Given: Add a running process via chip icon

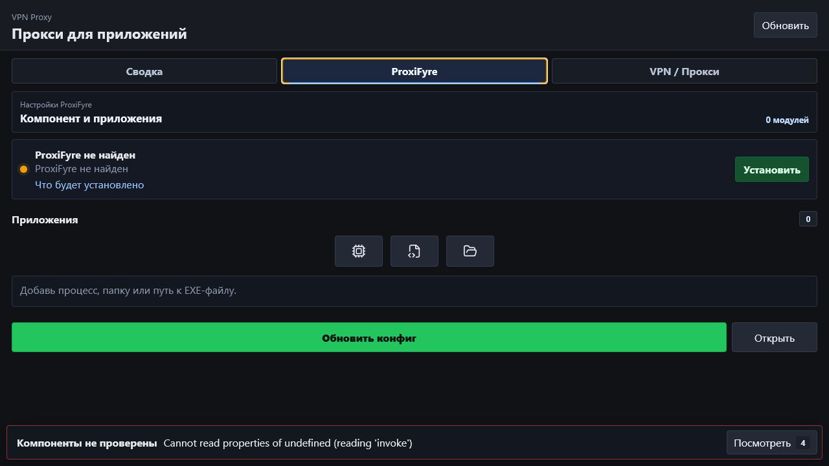Looking at the screenshot, I should [359, 251].
